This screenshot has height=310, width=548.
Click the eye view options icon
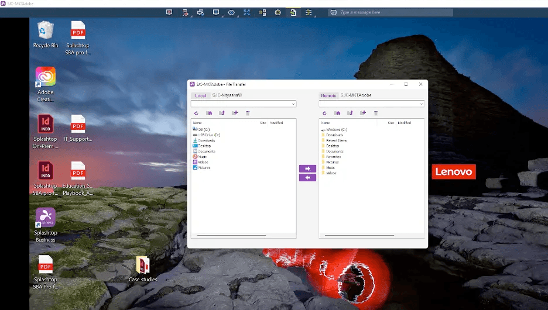click(231, 12)
